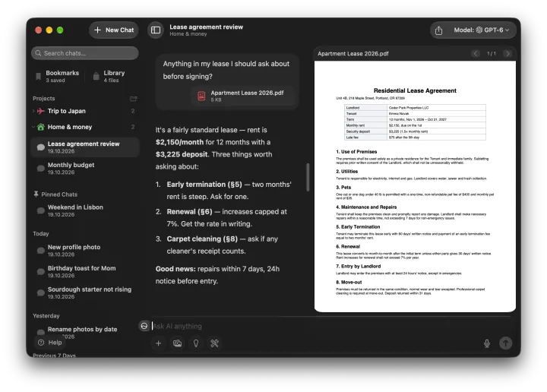
Task: Open the New profile photo chat
Action: [x=85, y=251]
